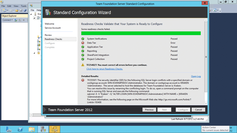
Task: Open Help menu in TFS admin console
Action: coord(39,10)
